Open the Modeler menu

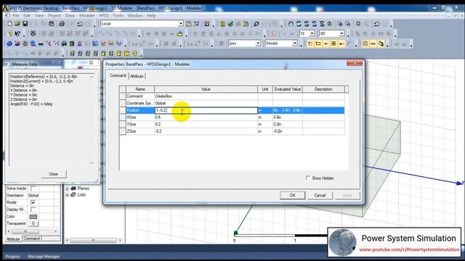(86, 15)
